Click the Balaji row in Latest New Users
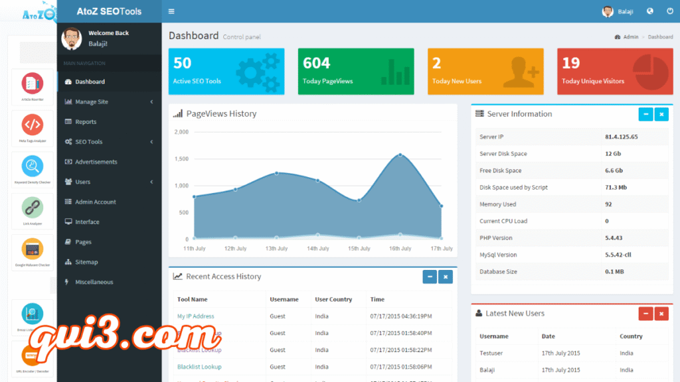Viewport: 680px width, 382px height. [572, 370]
